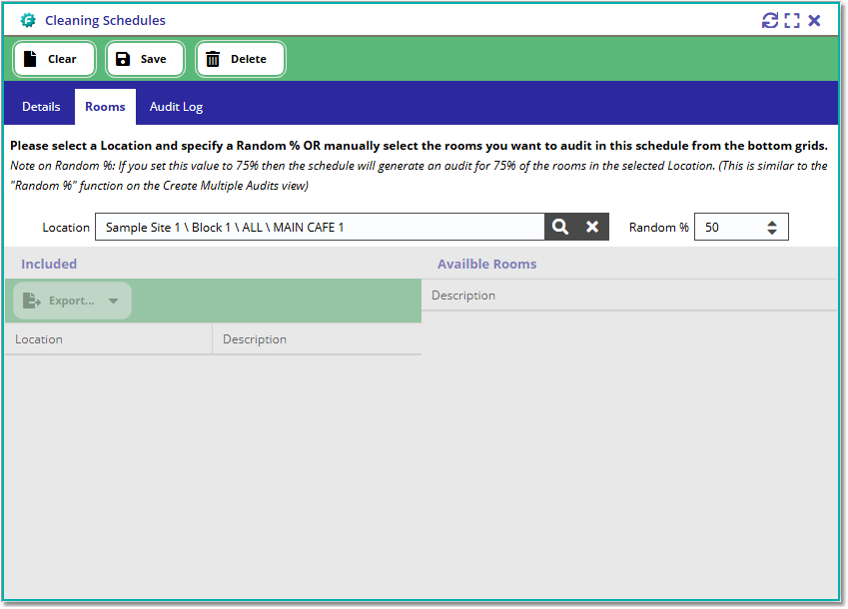
Task: Sort Available Rooms by Description column
Action: [629, 296]
